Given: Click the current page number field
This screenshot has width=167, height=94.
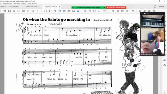Looking at the screenshot, I should coord(38,11).
